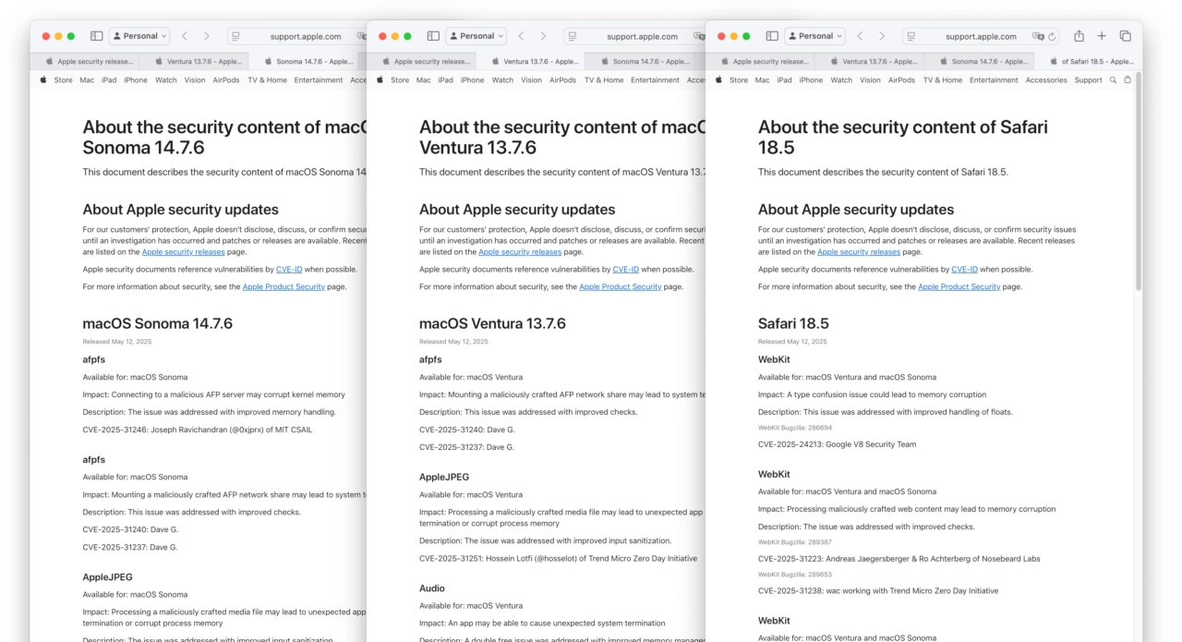Screen dimensions: 1182x642
Task: Toggle the sidebar in the Safari 18.5 window
Action: (x=772, y=36)
